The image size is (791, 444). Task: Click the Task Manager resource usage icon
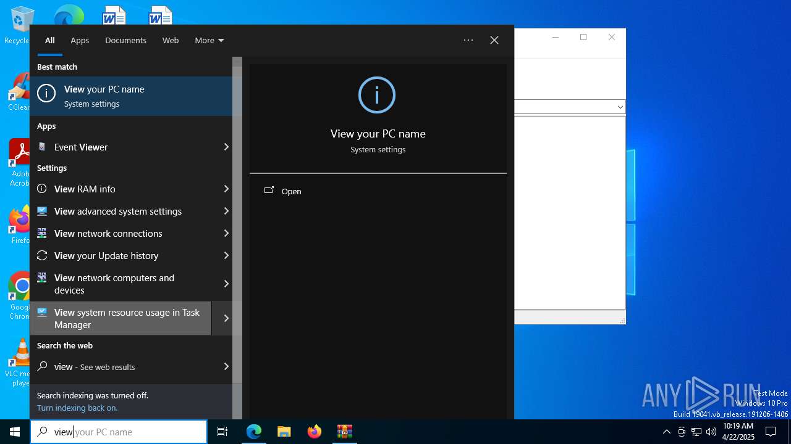pyautogui.click(x=42, y=312)
